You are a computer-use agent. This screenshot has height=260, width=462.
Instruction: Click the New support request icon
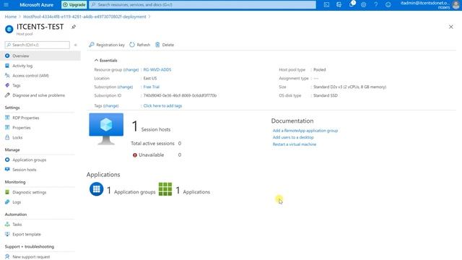click(x=7, y=256)
